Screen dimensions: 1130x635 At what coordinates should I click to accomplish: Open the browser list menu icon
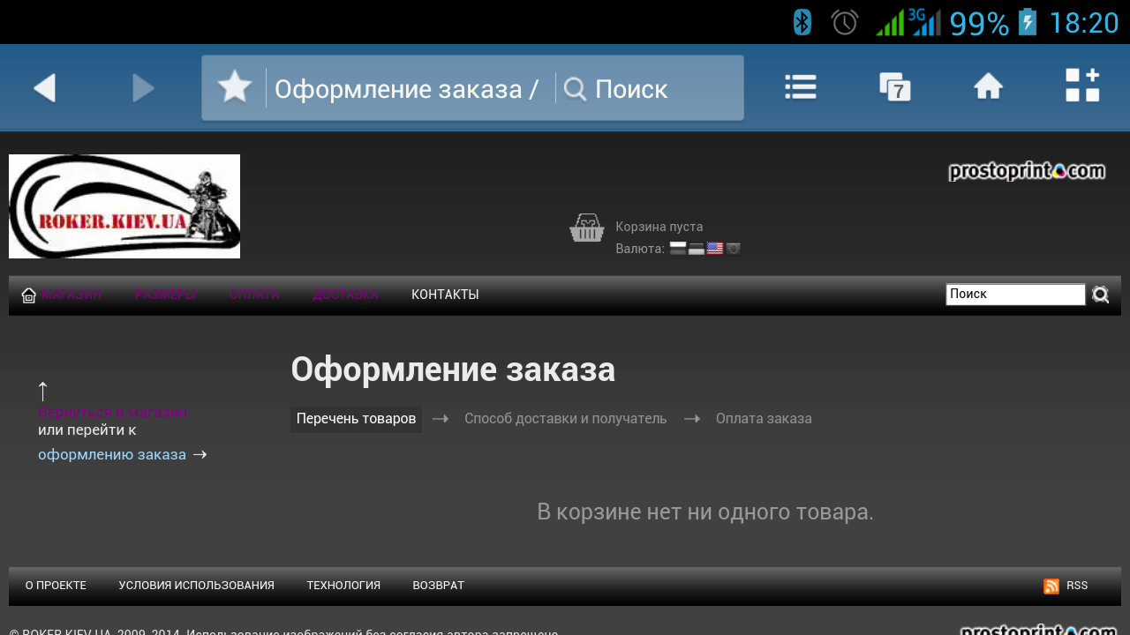[801, 87]
